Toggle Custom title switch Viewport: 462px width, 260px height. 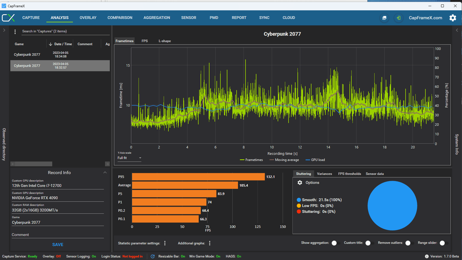tap(370, 243)
